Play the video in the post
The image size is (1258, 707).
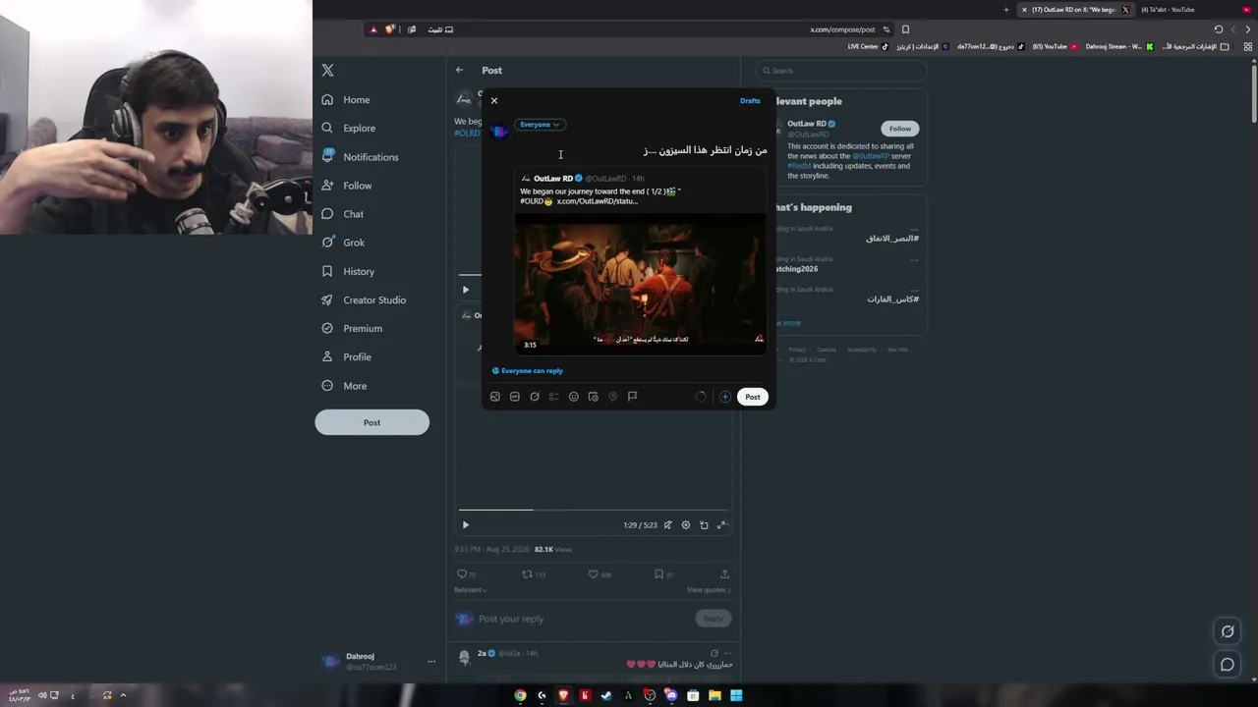pos(466,525)
